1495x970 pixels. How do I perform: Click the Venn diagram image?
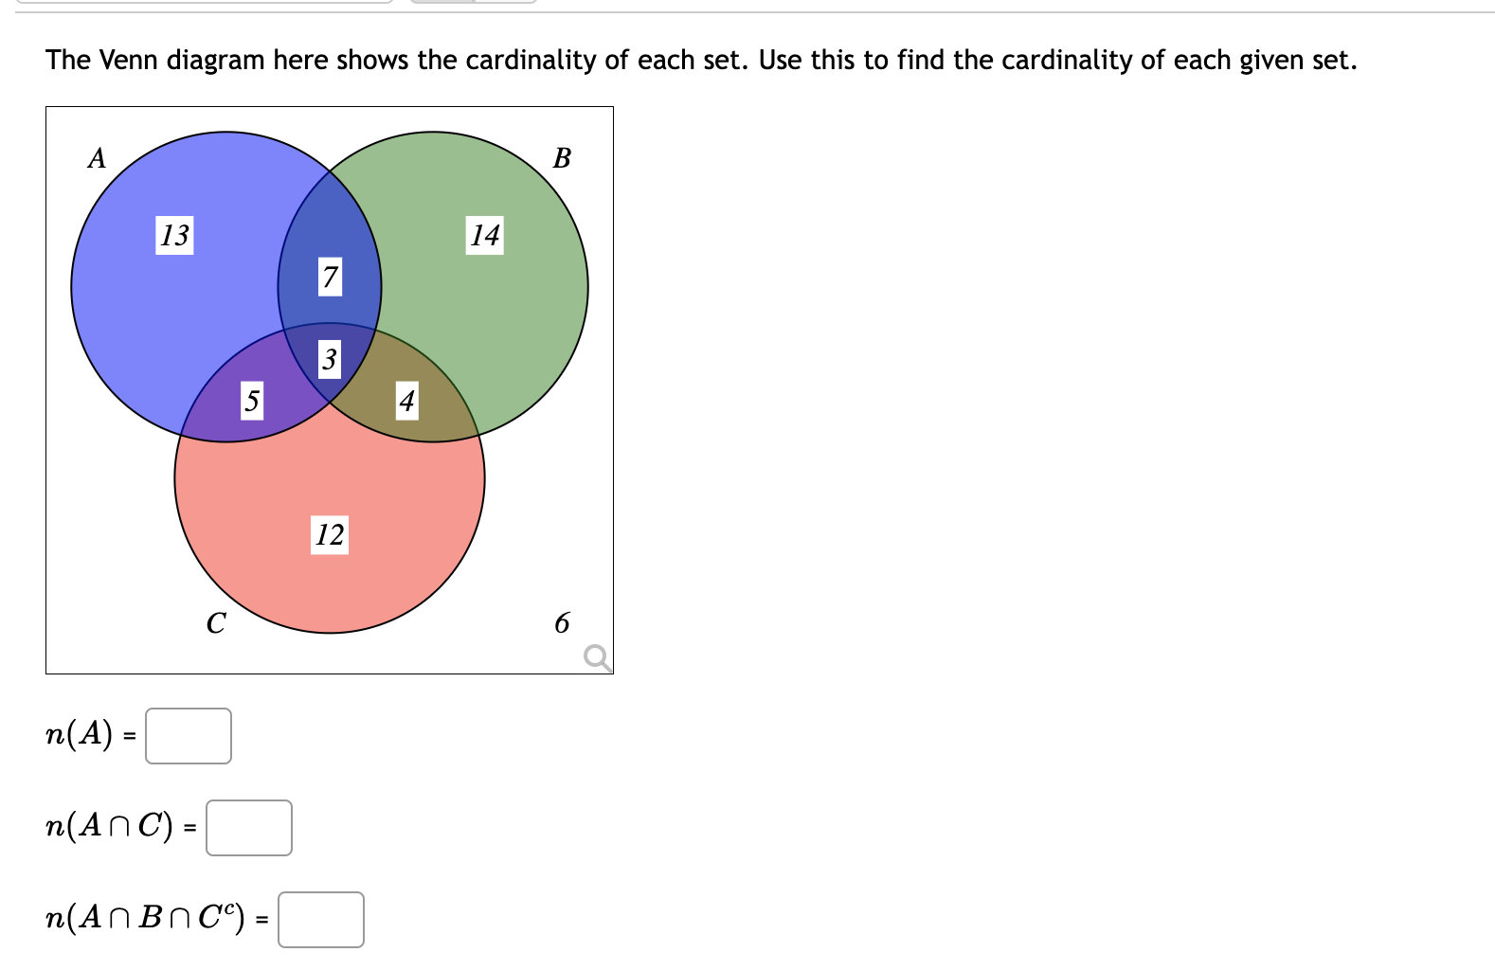[x=329, y=388]
